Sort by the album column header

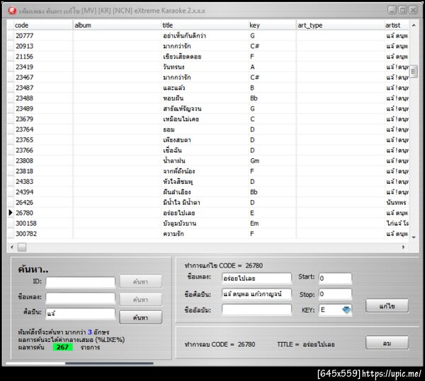point(117,25)
